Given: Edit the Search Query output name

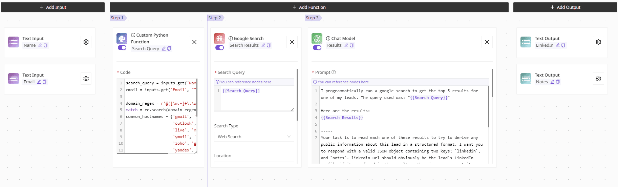Looking at the screenshot, I should click(x=164, y=48).
